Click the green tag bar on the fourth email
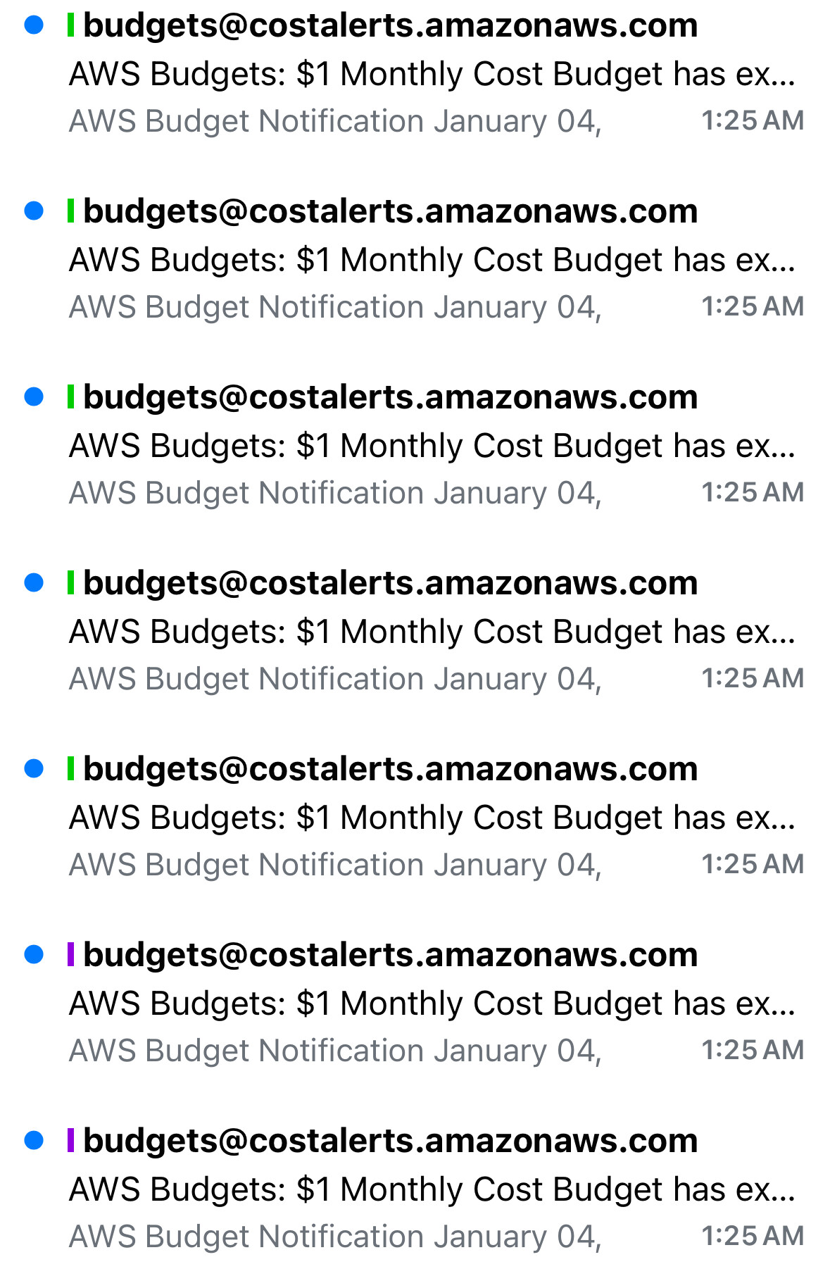 coord(70,583)
